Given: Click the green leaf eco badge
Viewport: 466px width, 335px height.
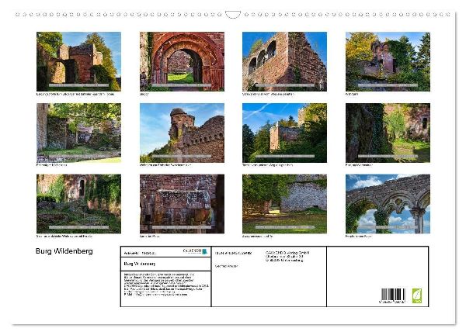Looking at the screenshot, I should click(416, 295).
